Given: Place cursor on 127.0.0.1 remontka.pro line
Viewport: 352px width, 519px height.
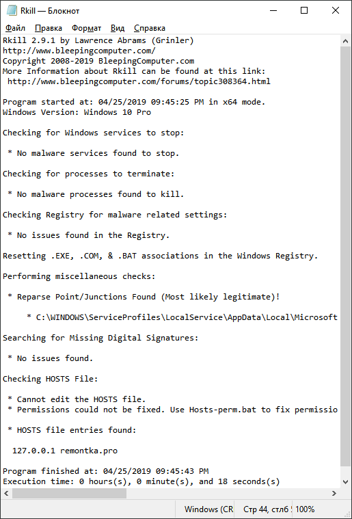Looking at the screenshot, I should tap(65, 451).
